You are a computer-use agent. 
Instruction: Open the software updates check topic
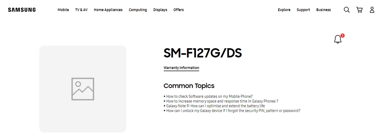(209, 96)
